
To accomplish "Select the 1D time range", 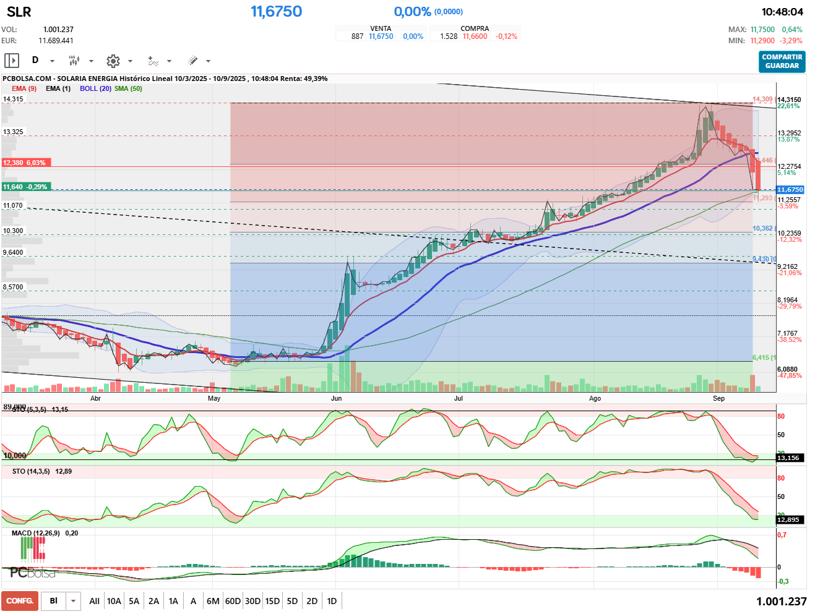I will [x=332, y=601].
